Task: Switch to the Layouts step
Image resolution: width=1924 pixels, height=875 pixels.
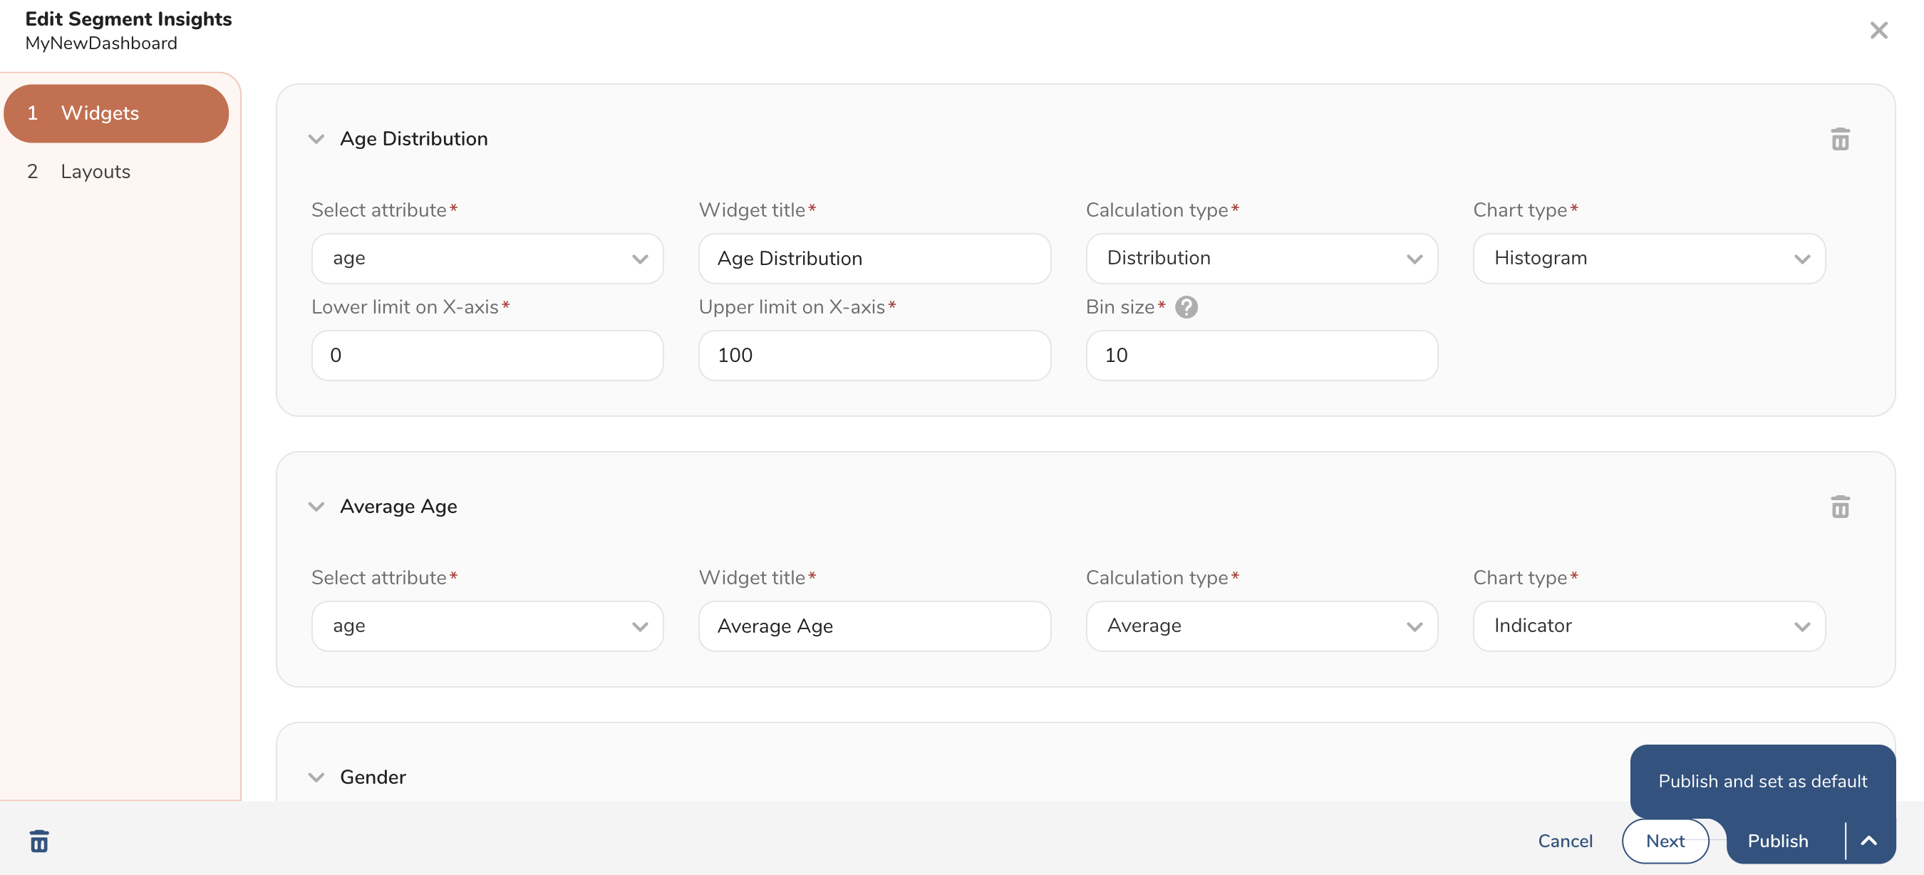Action: tap(95, 172)
